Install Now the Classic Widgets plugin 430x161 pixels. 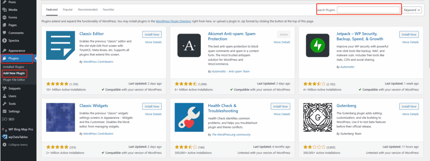pos(152,106)
